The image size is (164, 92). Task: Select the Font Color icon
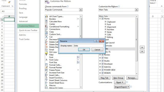[x=46, y=60]
